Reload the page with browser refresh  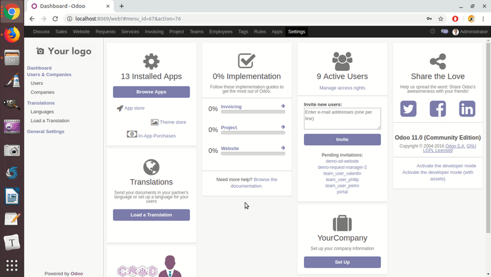coord(55,19)
